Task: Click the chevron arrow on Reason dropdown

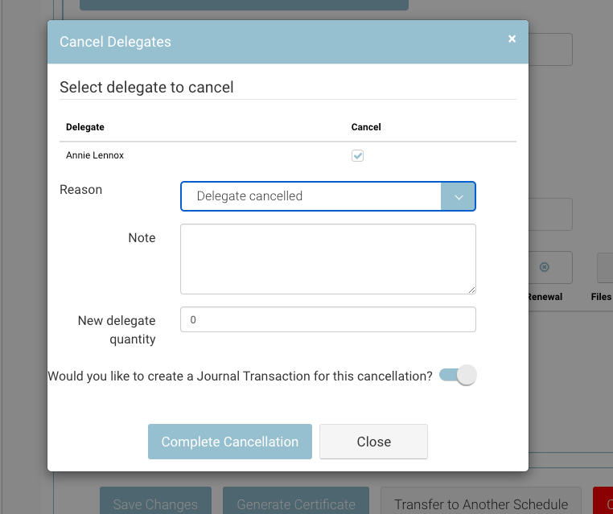Action: 459,196
